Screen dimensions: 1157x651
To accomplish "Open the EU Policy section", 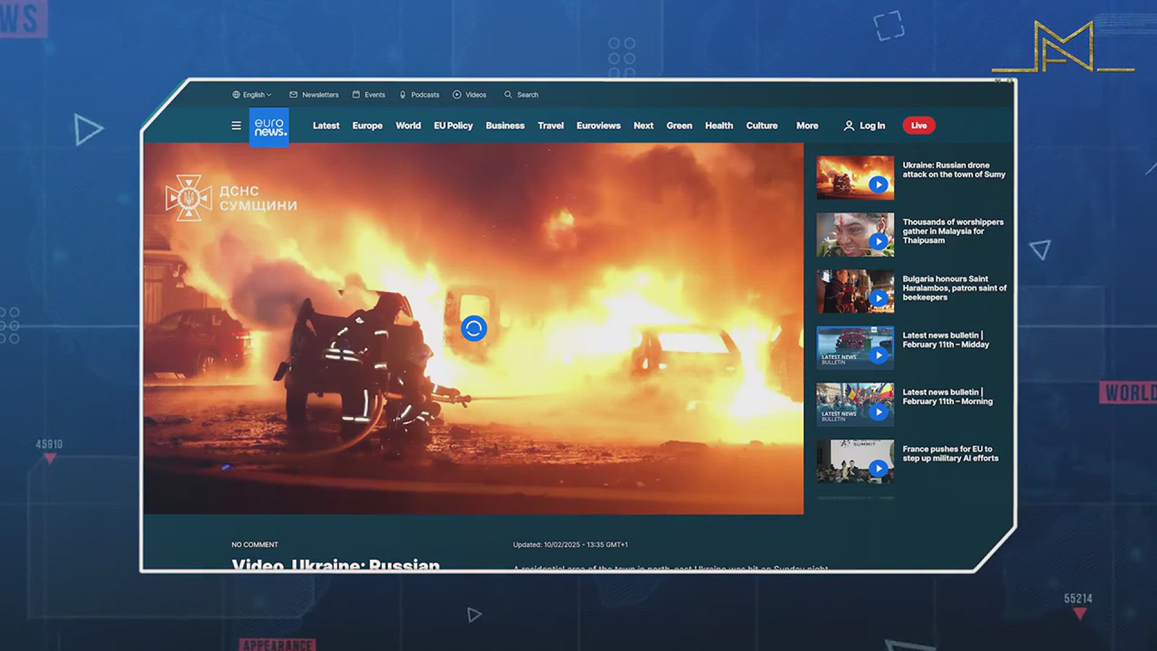I will (453, 125).
